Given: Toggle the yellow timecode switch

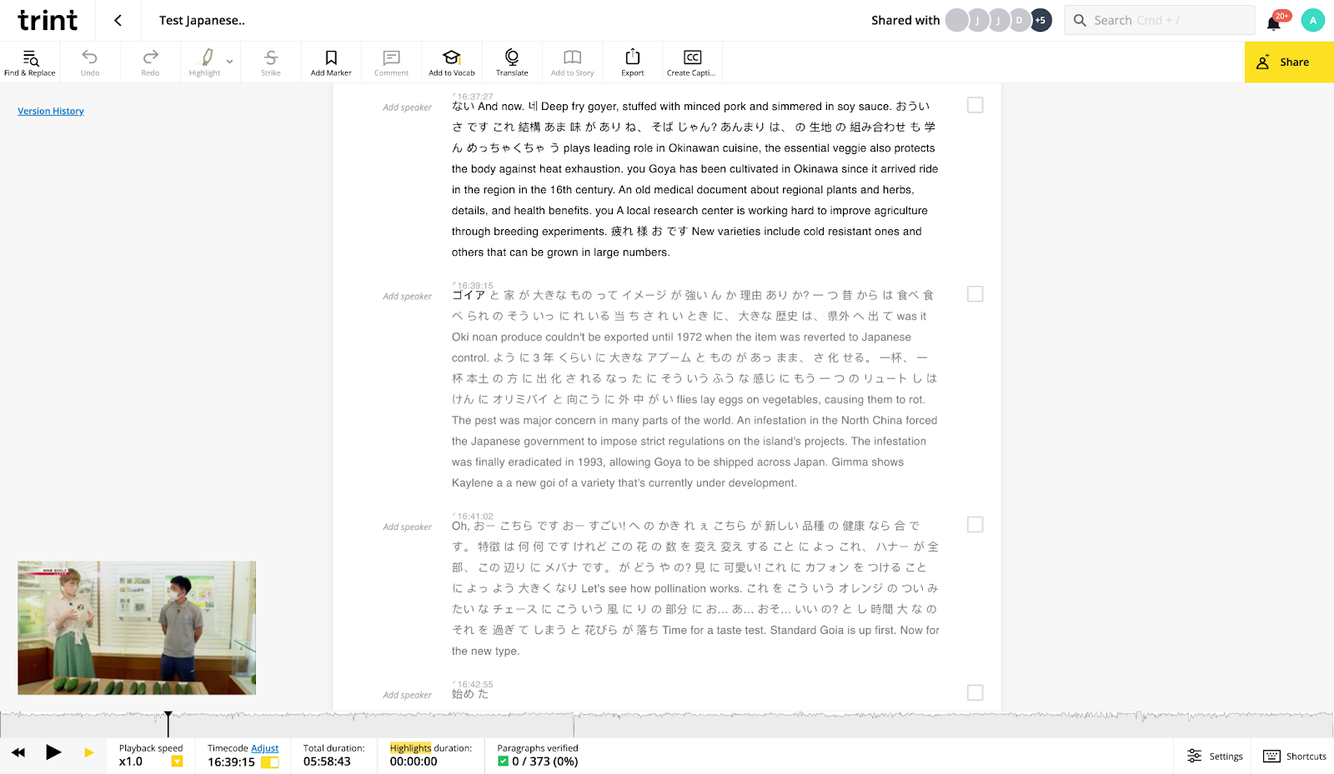Looking at the screenshot, I should pos(270,762).
